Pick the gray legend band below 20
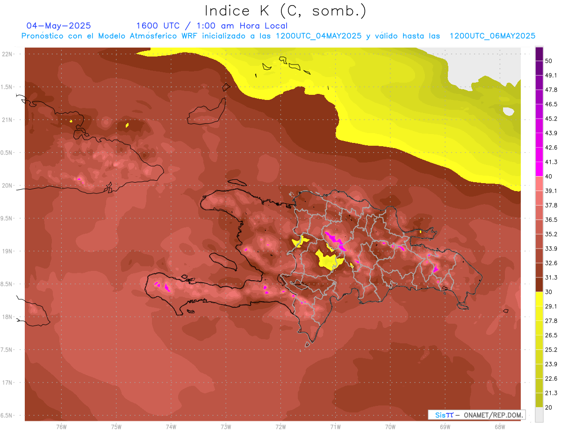Screen dimensions: 561x433 point(539,414)
